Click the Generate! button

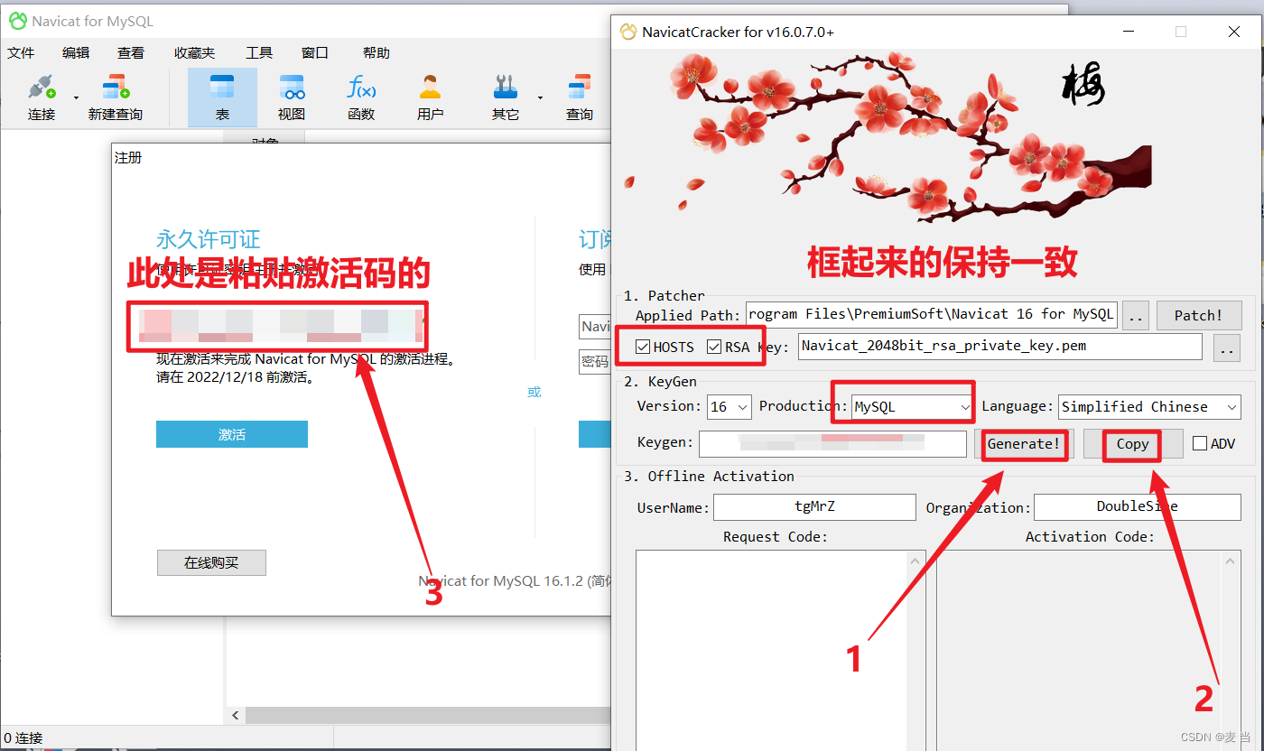click(1023, 444)
